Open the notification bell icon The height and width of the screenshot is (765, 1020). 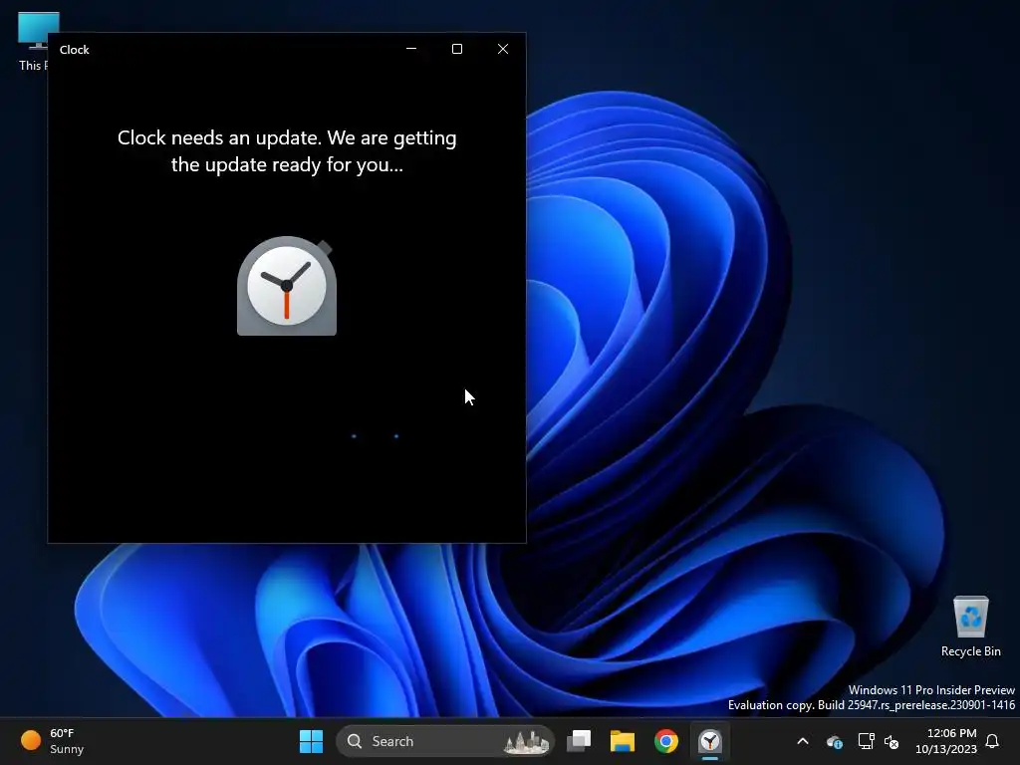click(993, 741)
